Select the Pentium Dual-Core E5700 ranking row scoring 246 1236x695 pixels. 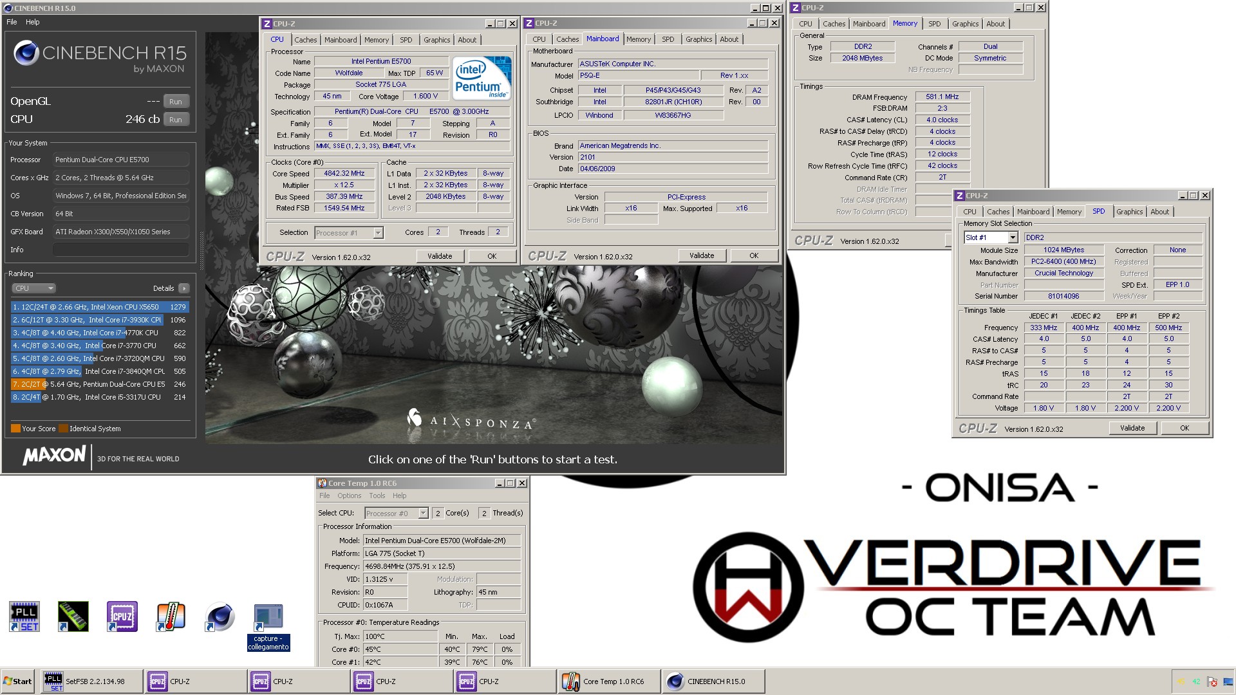coord(100,384)
